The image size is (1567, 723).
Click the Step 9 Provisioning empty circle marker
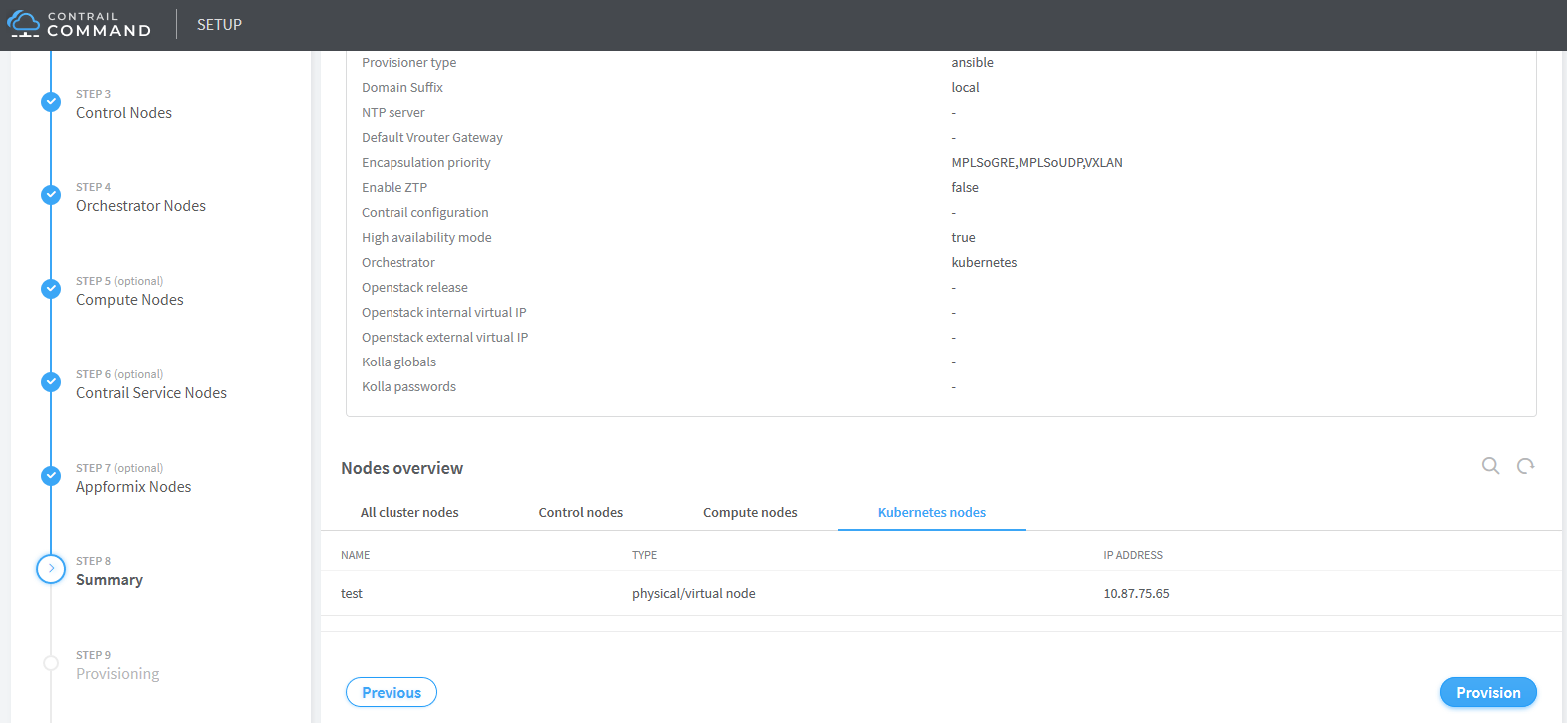click(x=51, y=663)
